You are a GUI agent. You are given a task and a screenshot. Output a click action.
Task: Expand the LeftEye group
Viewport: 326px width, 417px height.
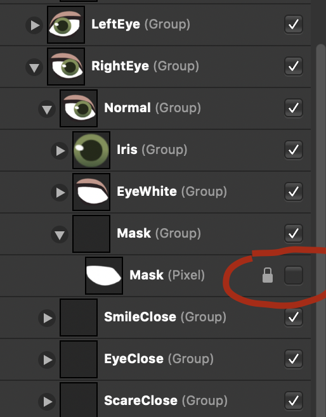click(x=34, y=25)
